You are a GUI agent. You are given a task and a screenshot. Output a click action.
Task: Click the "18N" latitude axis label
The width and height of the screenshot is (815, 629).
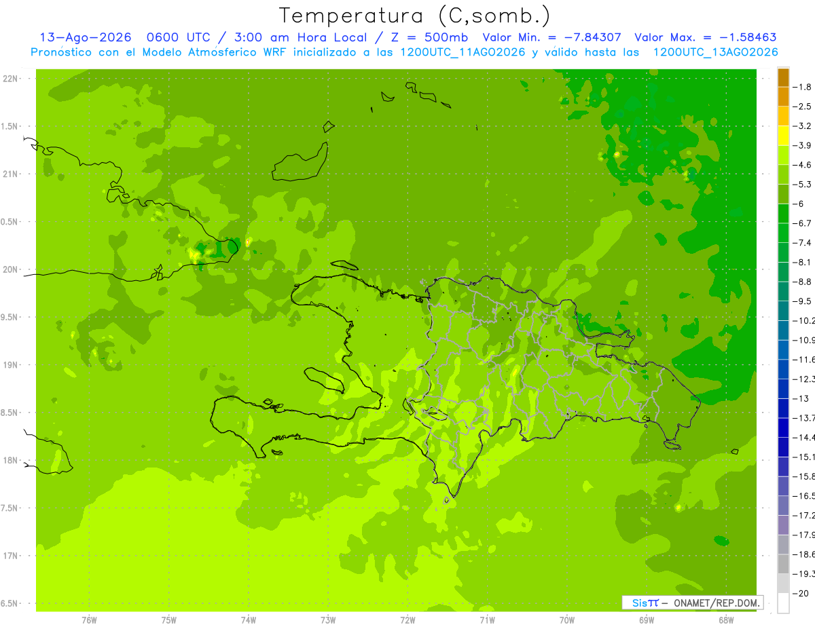click(x=10, y=461)
